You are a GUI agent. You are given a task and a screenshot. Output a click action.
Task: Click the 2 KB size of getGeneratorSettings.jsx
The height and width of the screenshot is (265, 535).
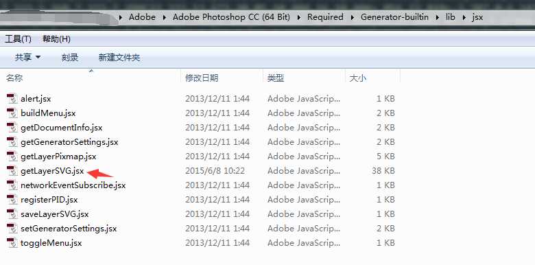point(385,141)
